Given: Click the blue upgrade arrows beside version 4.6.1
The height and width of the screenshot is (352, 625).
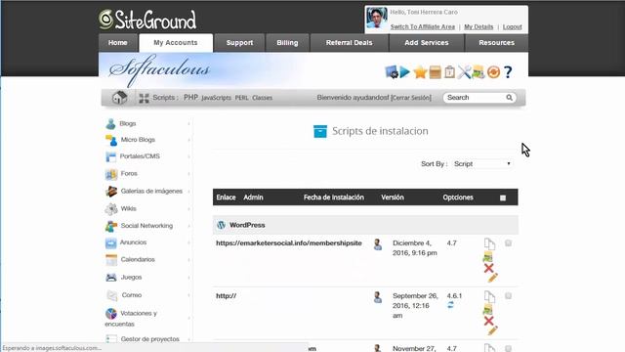Looking at the screenshot, I should tap(450, 305).
